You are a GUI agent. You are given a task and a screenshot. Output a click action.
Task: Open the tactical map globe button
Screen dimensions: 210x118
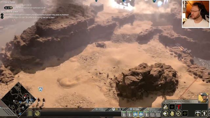coord(37,113)
